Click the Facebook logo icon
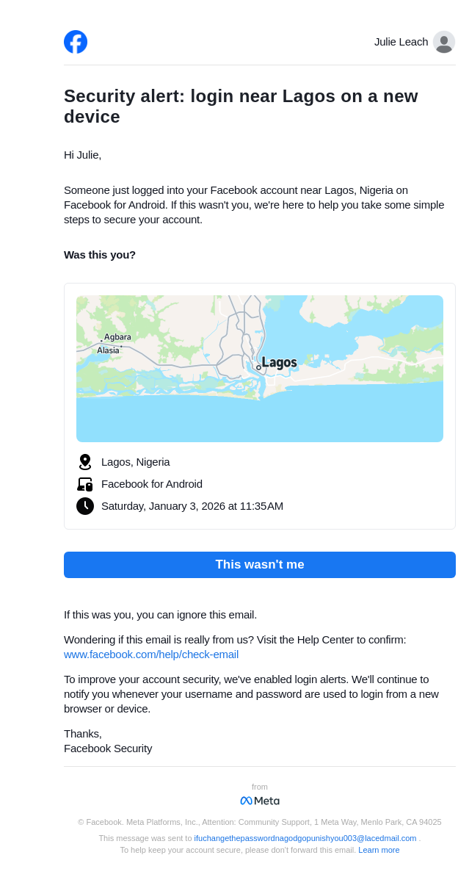 (76, 42)
